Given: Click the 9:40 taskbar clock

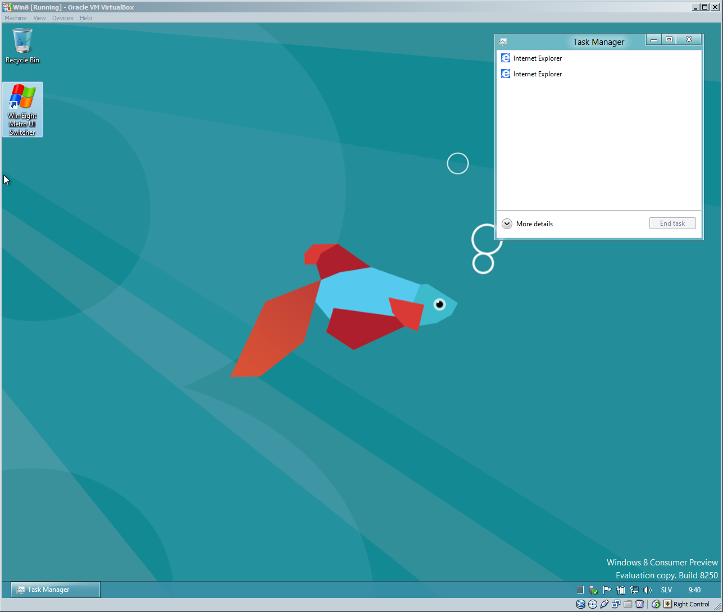Looking at the screenshot, I should coord(694,590).
